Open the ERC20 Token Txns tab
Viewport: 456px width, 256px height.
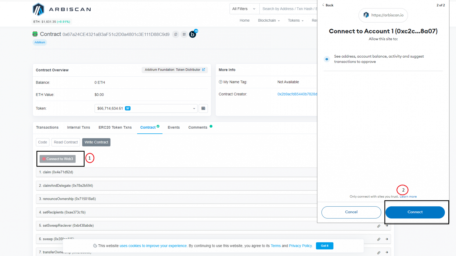point(115,127)
